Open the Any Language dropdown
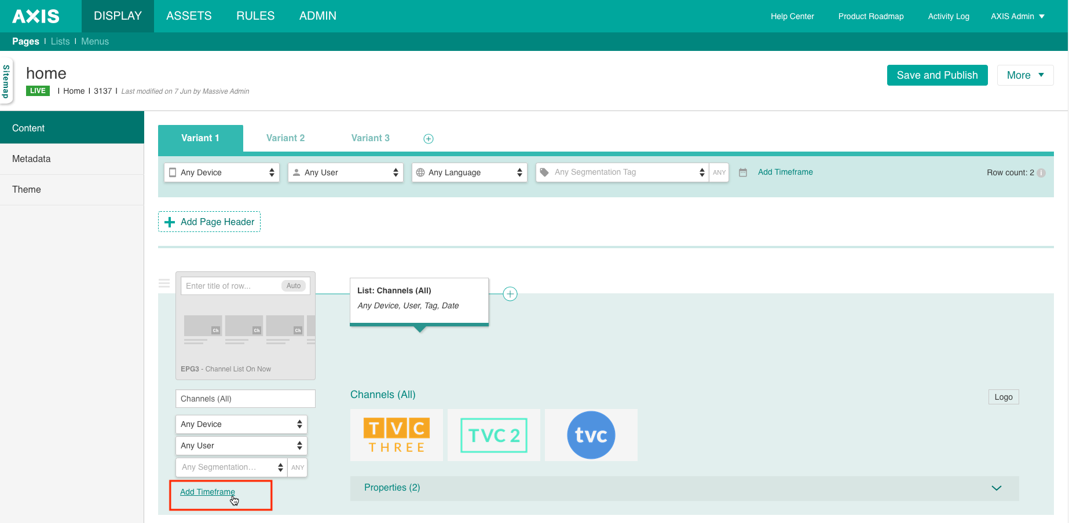The width and height of the screenshot is (1069, 523). [x=470, y=172]
